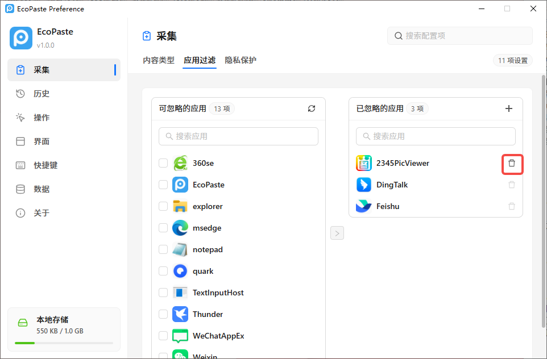Open the 操作 section in sidebar
Screen dimensions: 547x359
tap(64, 118)
